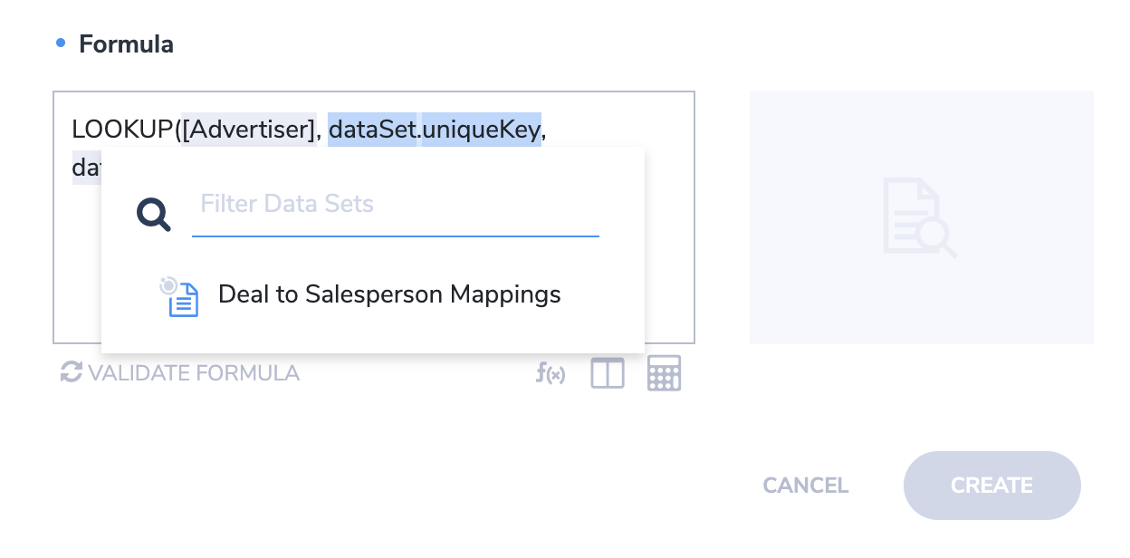Click the VALIDATE FORMULA link
Screen dimensions: 1130x558
194,372
